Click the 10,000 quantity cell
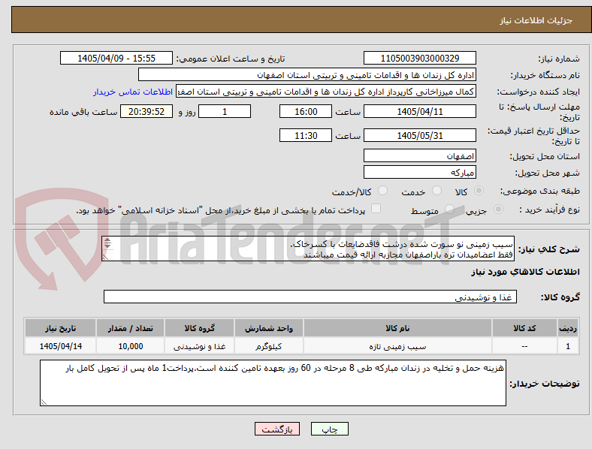 click(130, 346)
